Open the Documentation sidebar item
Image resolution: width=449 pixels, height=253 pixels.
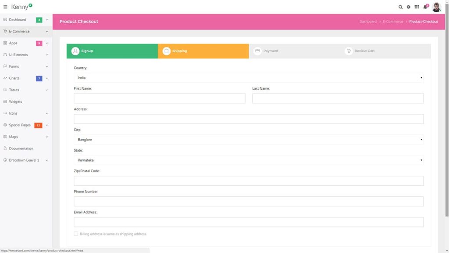(21, 148)
